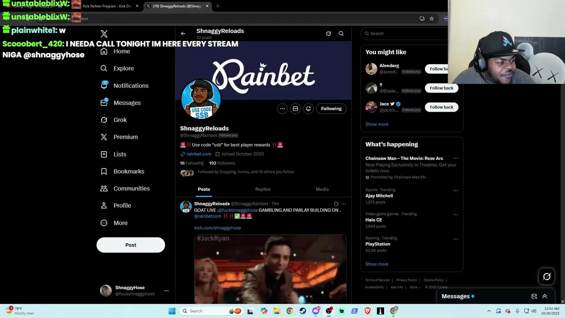Viewport: 565px width, 318px height.
Task: Click the ShnaggyReloads profile avatar
Action: point(201,99)
